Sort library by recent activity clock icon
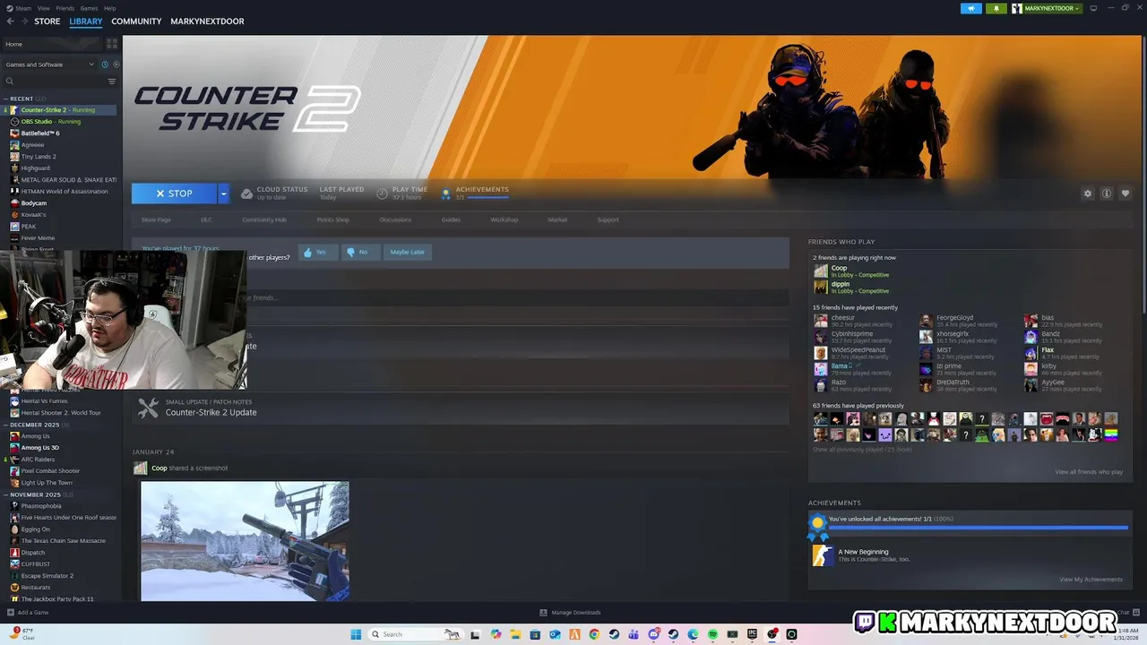1147x645 pixels. click(105, 64)
